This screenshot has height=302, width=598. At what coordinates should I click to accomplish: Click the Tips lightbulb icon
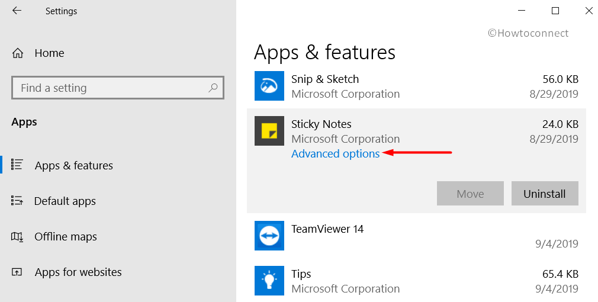pyautogui.click(x=269, y=281)
